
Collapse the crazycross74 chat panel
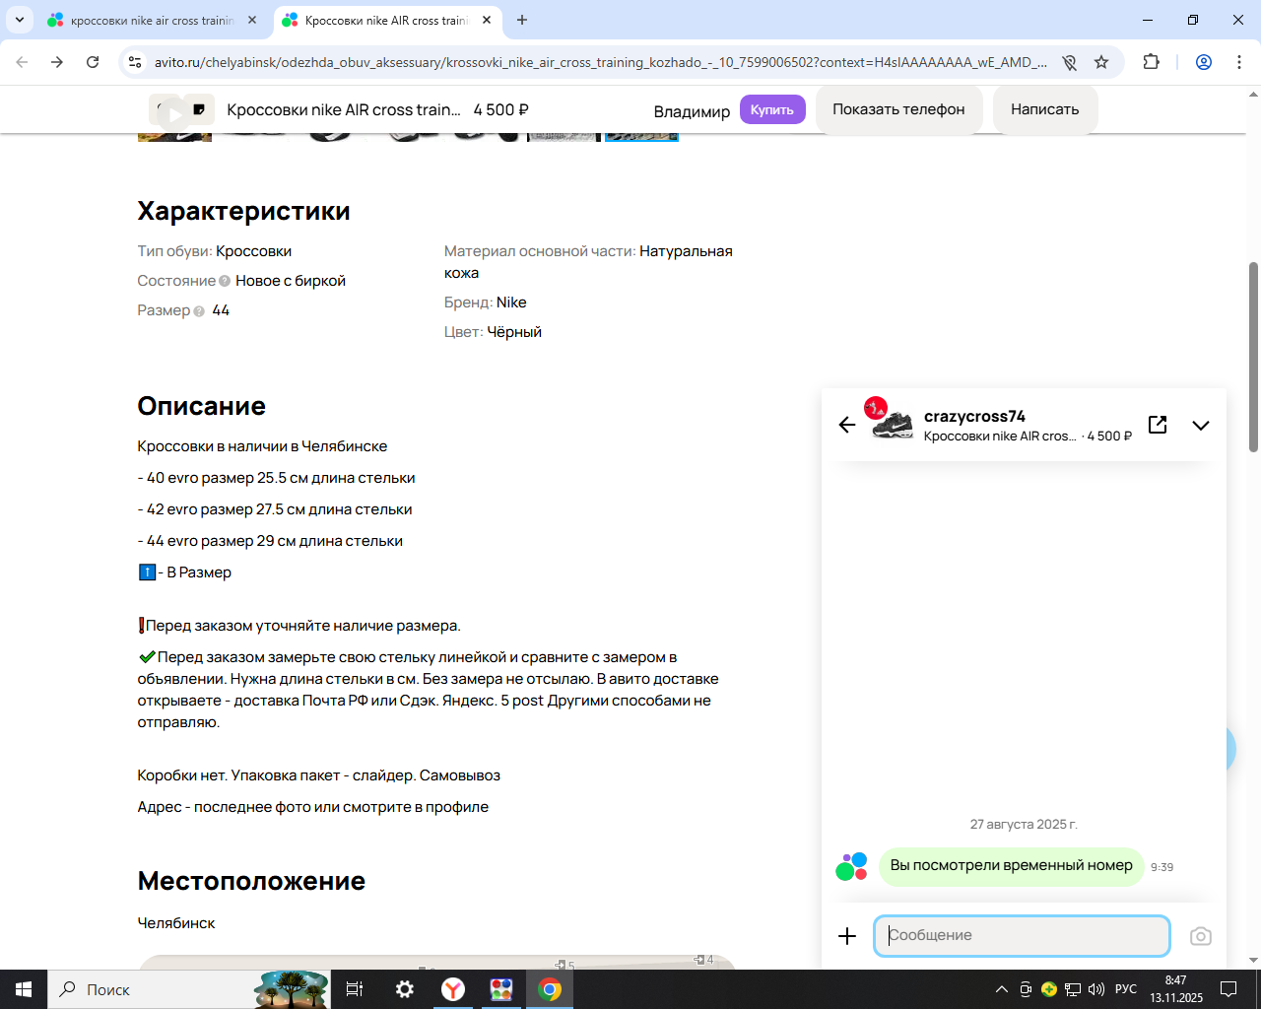tap(1200, 426)
